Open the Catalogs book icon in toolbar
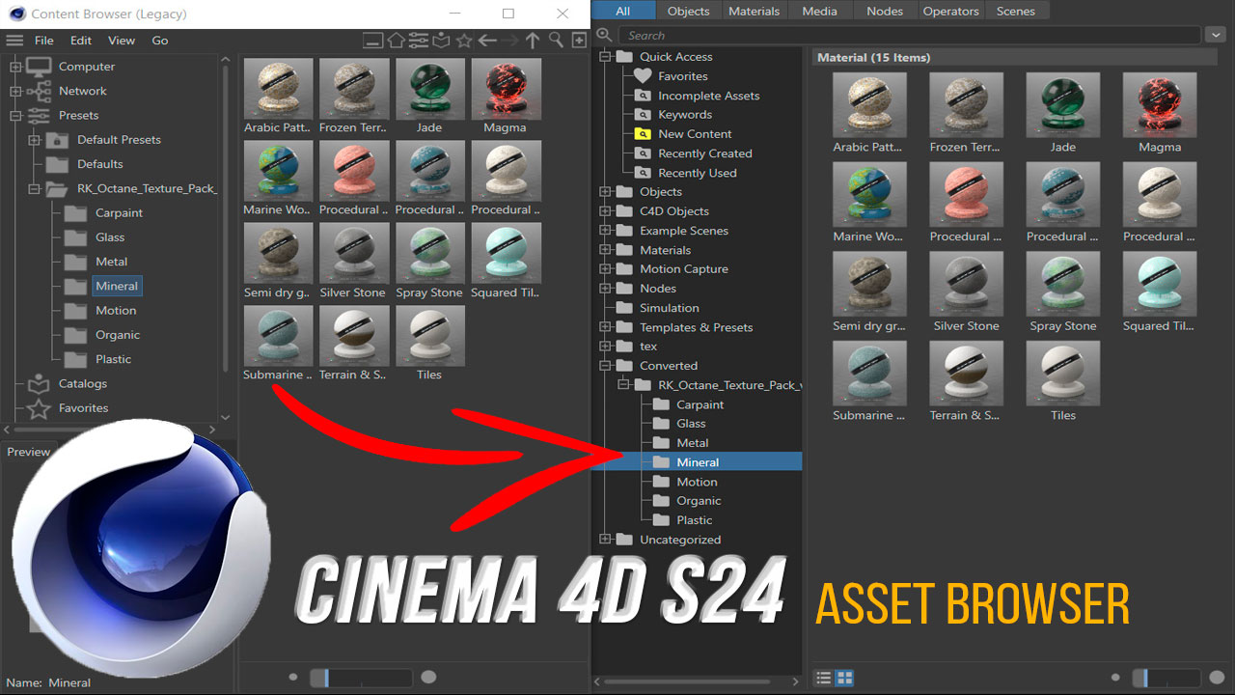Image resolution: width=1235 pixels, height=695 pixels. [x=441, y=41]
